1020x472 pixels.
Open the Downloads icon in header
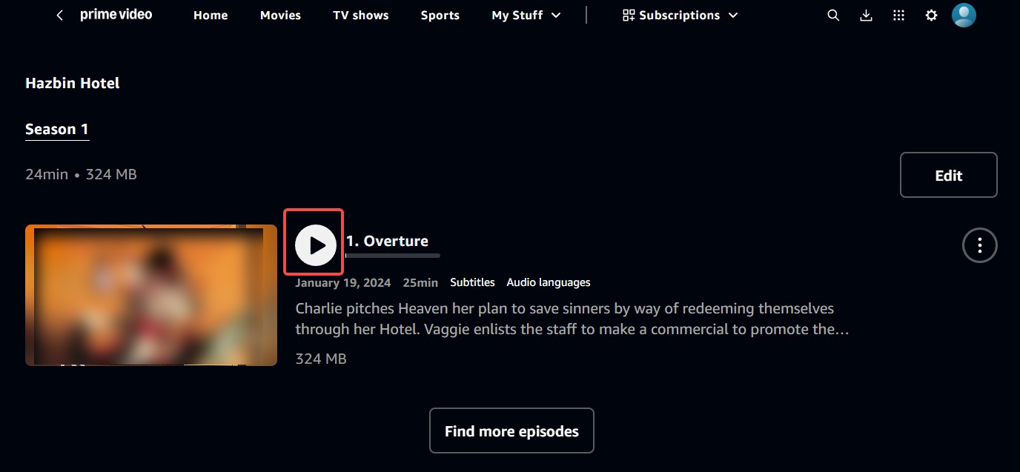866,16
